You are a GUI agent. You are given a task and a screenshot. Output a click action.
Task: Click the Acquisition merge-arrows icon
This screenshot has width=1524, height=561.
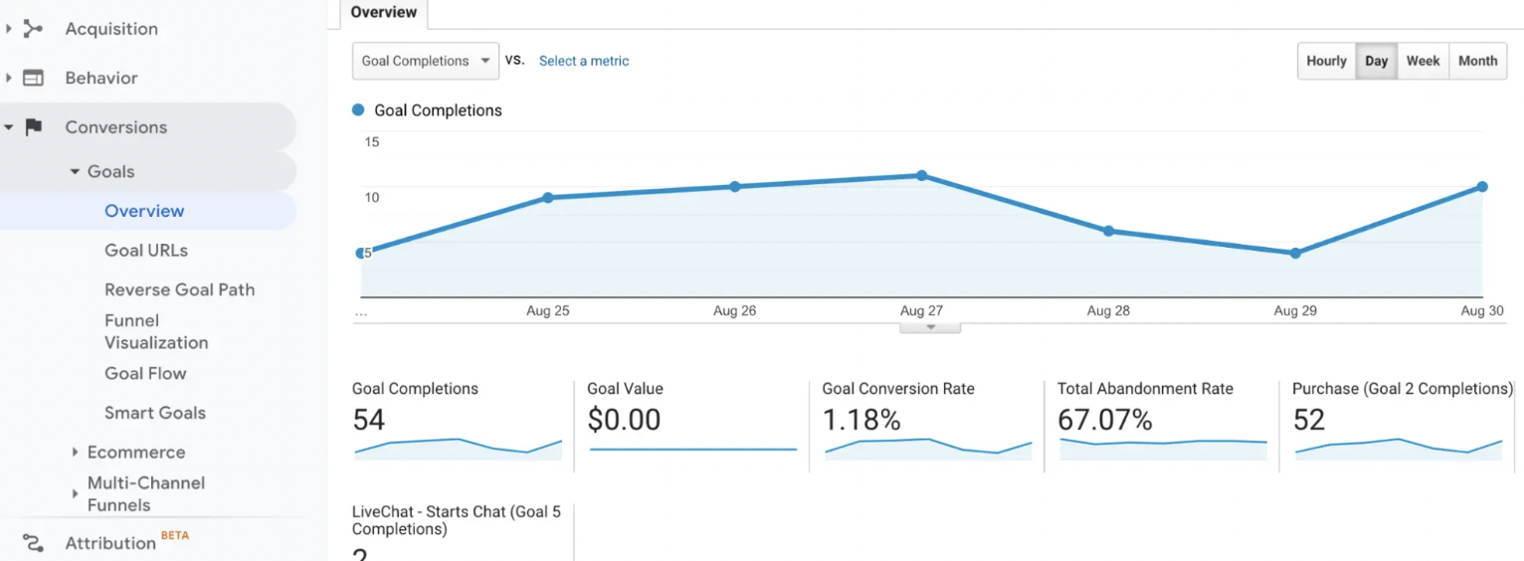(x=34, y=29)
